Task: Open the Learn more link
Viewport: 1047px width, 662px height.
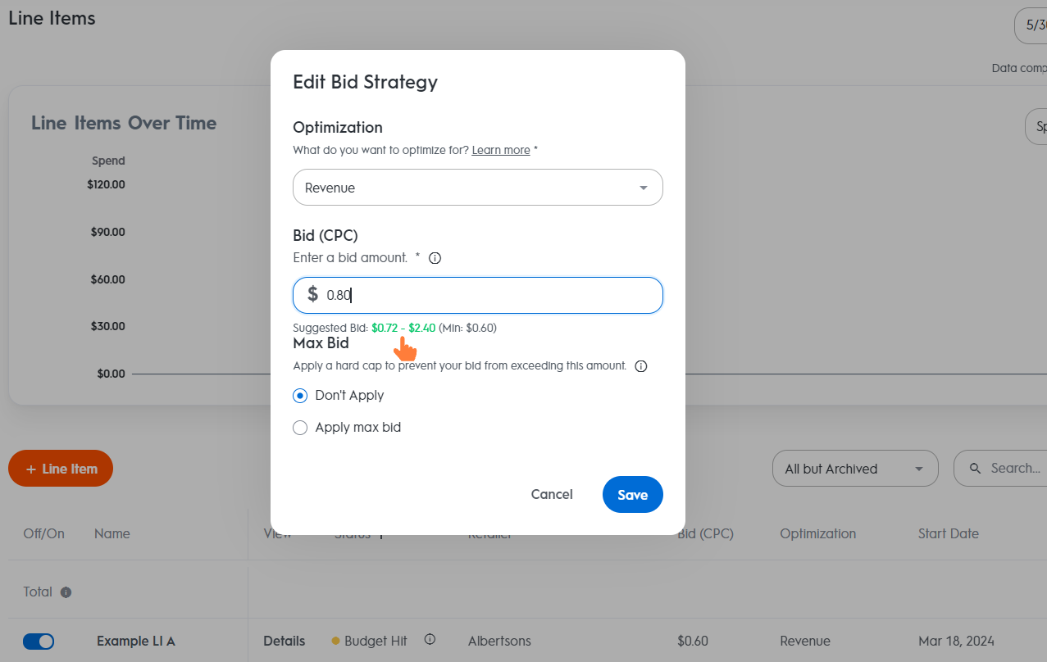Action: (x=501, y=151)
